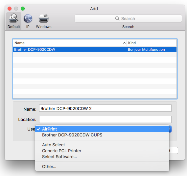Choose Brother DCP-9020CDW CUPS driver
Screen dimensions: 187x176
[x=102, y=135]
